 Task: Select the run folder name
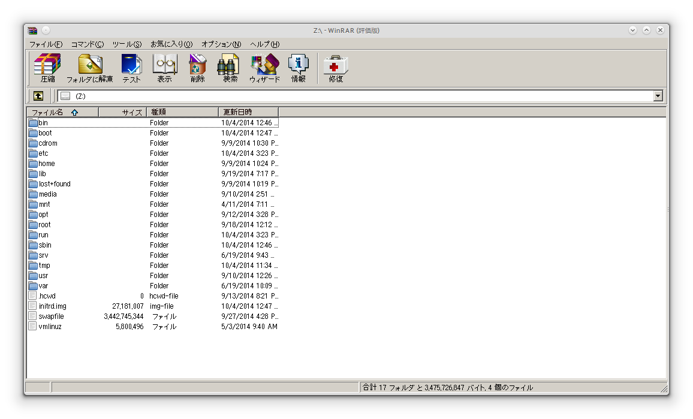tap(43, 235)
